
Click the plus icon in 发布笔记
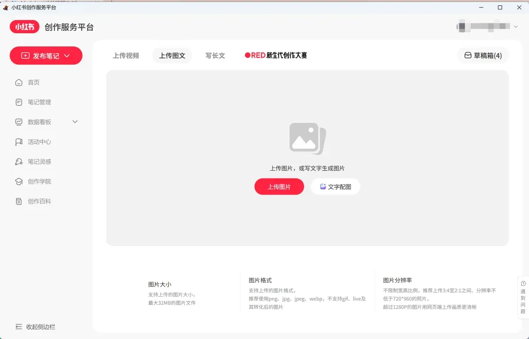(25, 56)
